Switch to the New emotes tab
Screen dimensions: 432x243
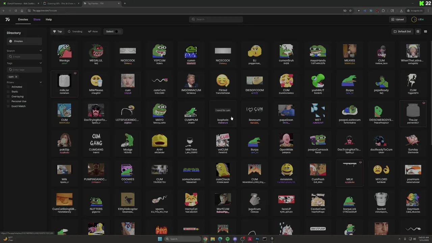93,31
